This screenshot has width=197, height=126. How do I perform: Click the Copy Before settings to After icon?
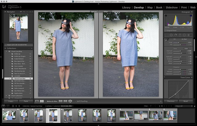(60, 101)
